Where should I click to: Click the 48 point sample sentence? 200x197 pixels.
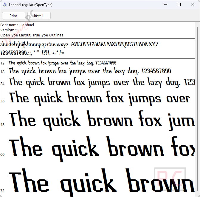pos(102,121)
